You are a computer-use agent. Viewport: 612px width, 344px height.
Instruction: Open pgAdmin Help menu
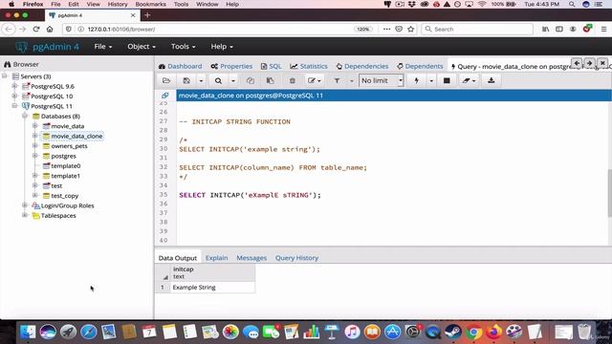(x=222, y=47)
